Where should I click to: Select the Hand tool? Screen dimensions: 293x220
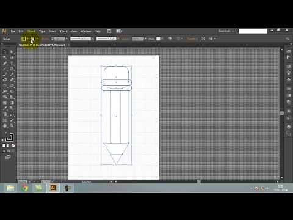click(4, 126)
